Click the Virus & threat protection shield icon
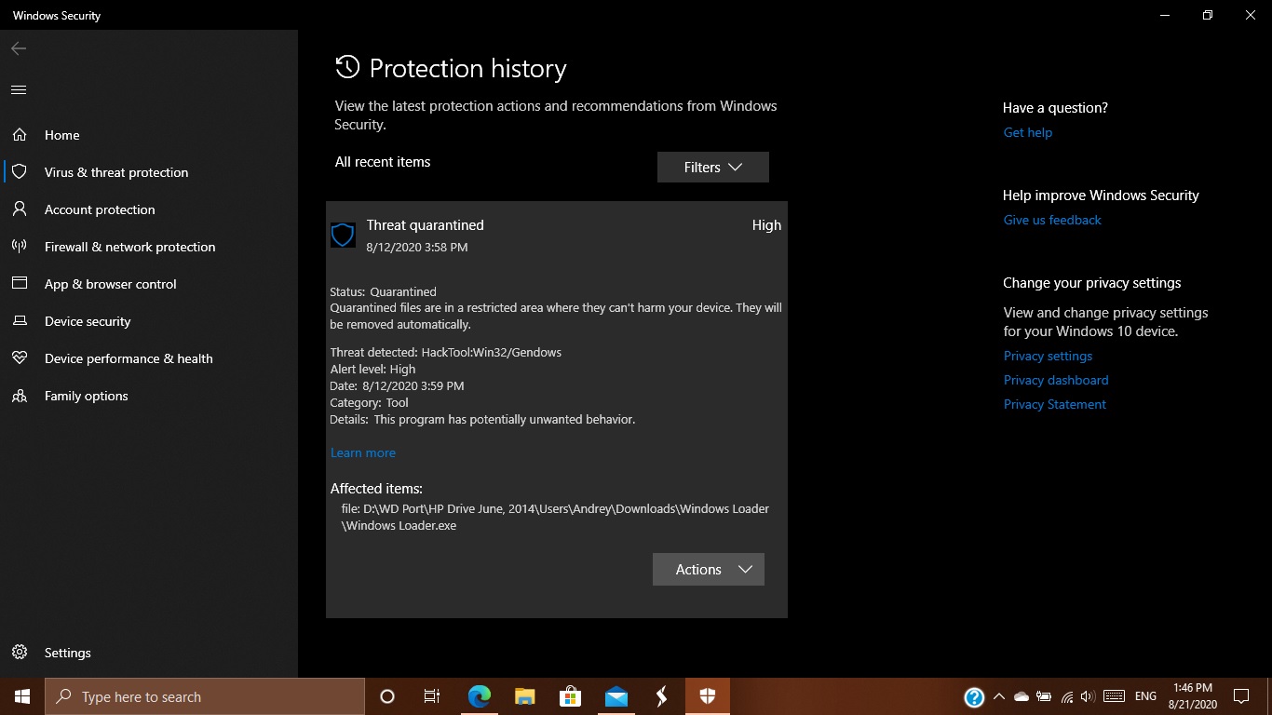The width and height of the screenshot is (1272, 715). coord(20,172)
